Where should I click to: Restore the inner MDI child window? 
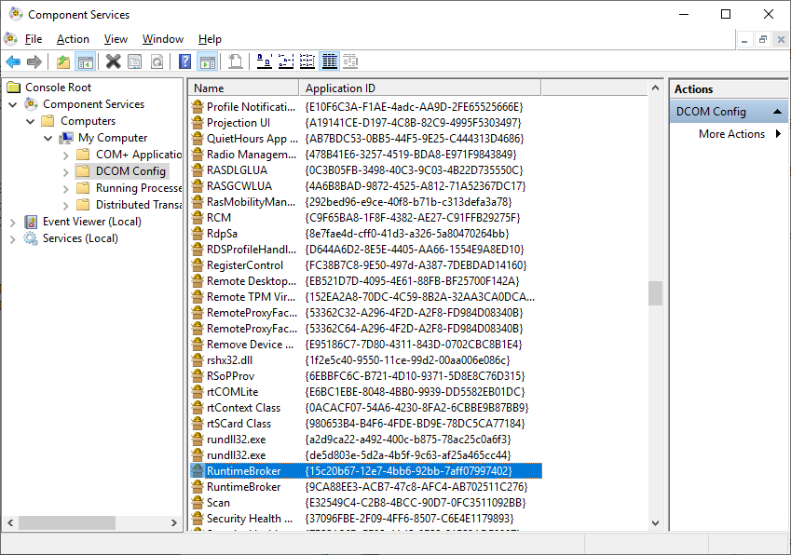click(x=763, y=39)
